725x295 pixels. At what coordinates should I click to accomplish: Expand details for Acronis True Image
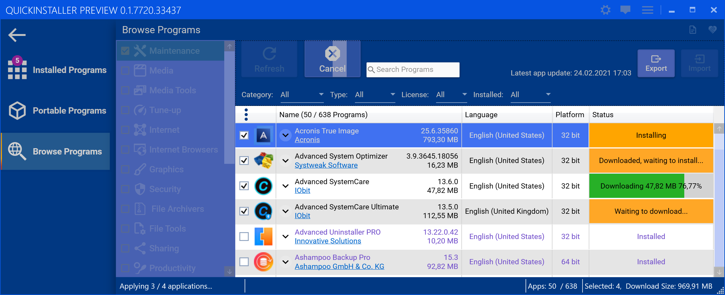[x=285, y=135]
